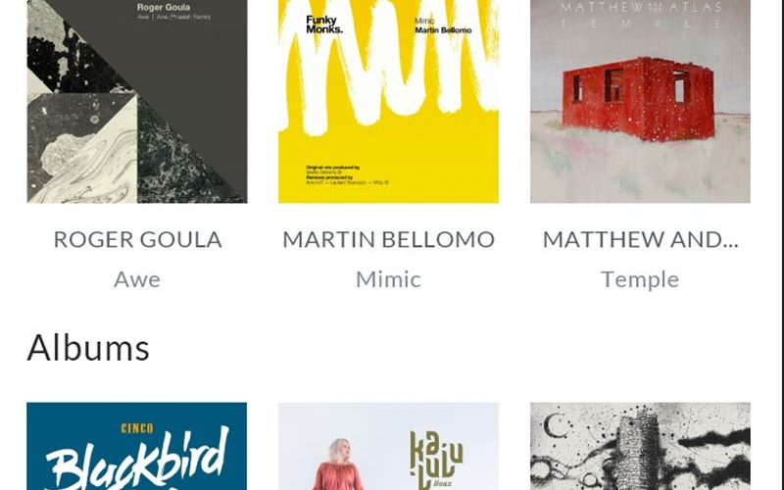Open the Roger Goula Awe cover art

click(x=136, y=101)
